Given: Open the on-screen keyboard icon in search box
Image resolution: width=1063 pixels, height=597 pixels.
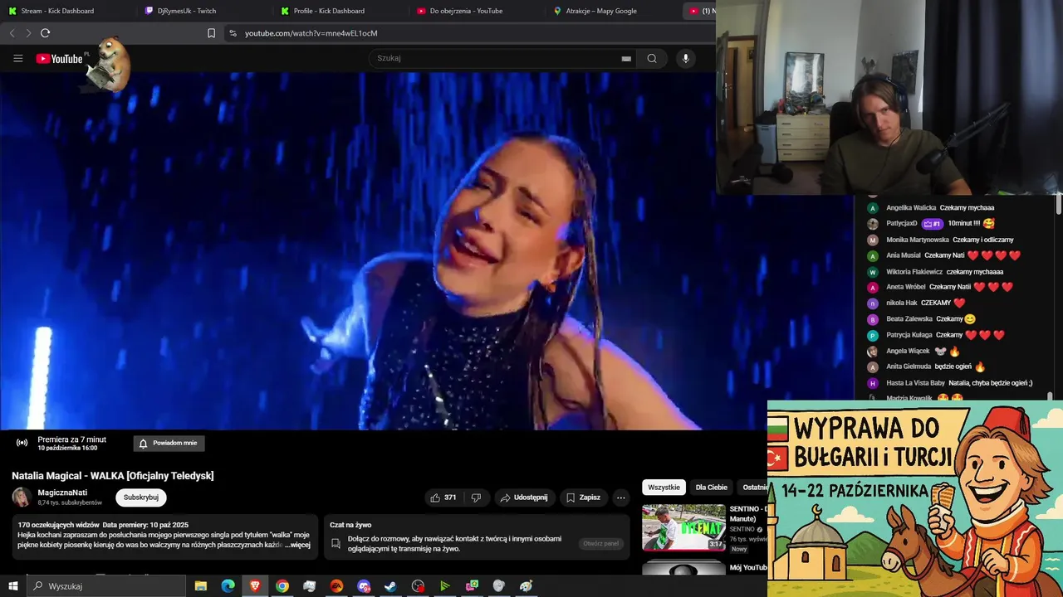Looking at the screenshot, I should (626, 59).
